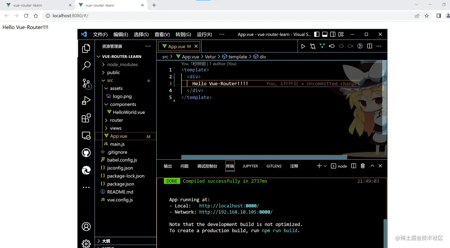Open main.js in the file explorer
450x248 pixels.
tap(117, 144)
